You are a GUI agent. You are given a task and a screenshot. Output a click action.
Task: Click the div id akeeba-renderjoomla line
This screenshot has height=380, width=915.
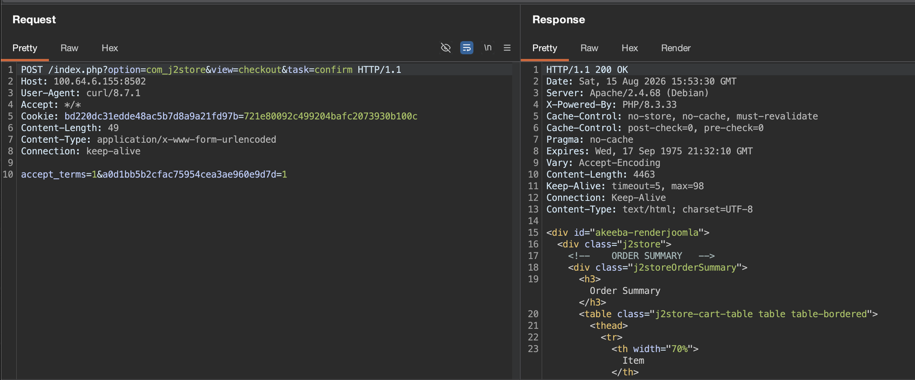[x=627, y=233]
